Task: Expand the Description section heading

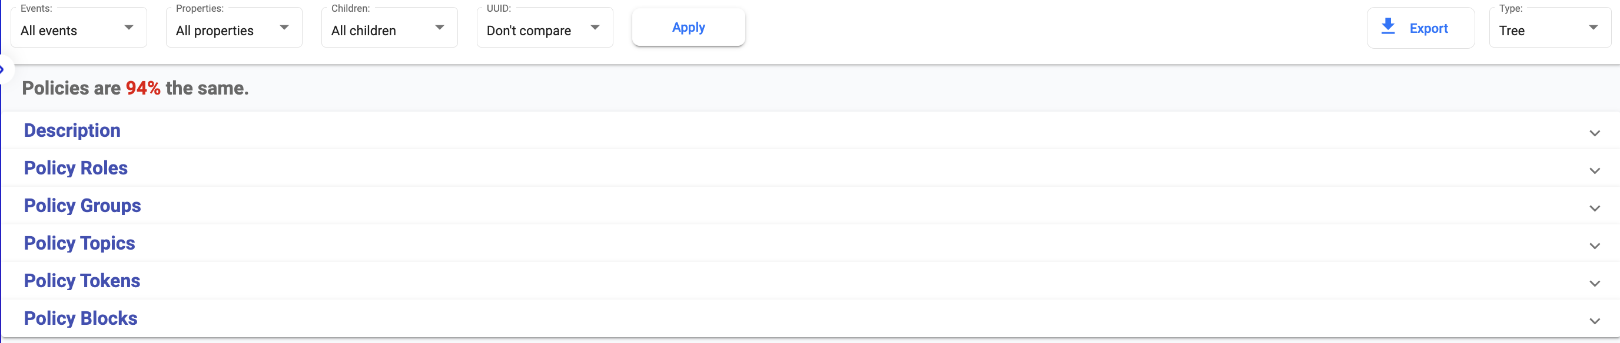Action: 72,130
